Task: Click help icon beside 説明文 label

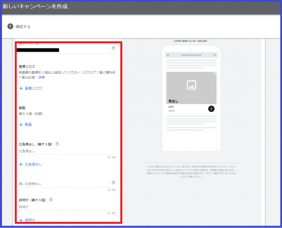Action: point(51,200)
